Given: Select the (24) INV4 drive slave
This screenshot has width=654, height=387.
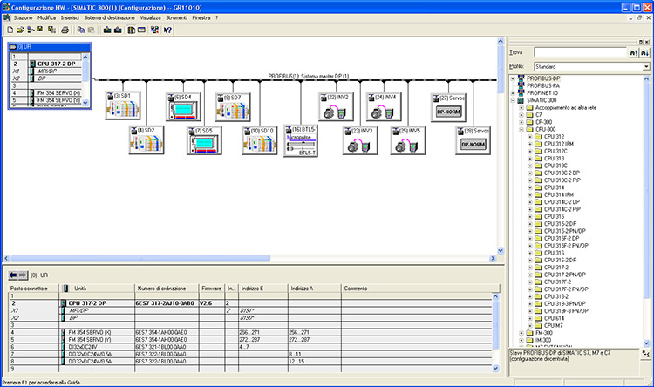Looking at the screenshot, I should tap(384, 106).
